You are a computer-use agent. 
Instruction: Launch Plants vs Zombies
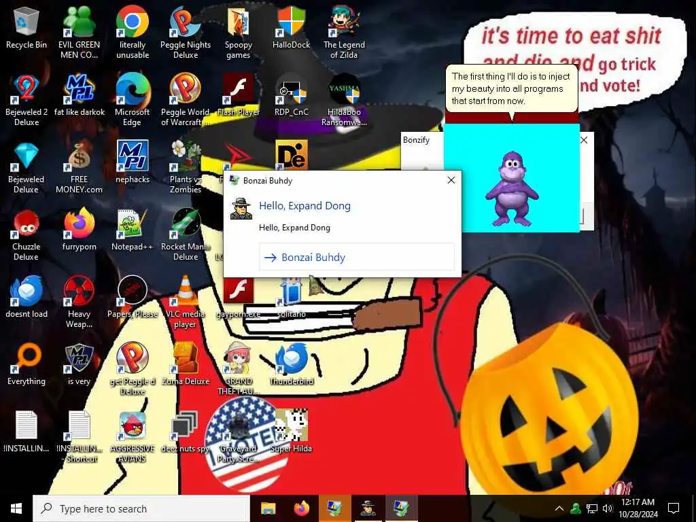click(x=186, y=167)
